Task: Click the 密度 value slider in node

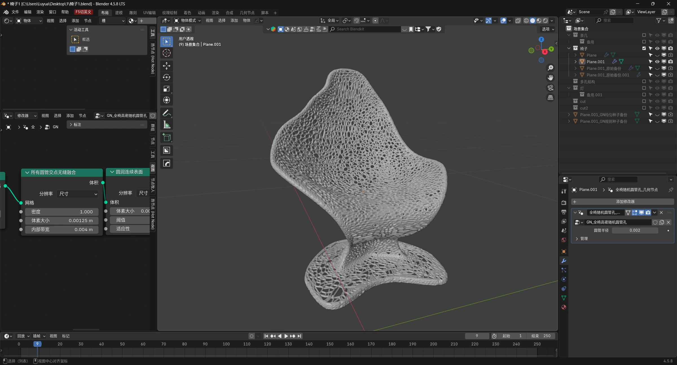Action: (x=61, y=212)
